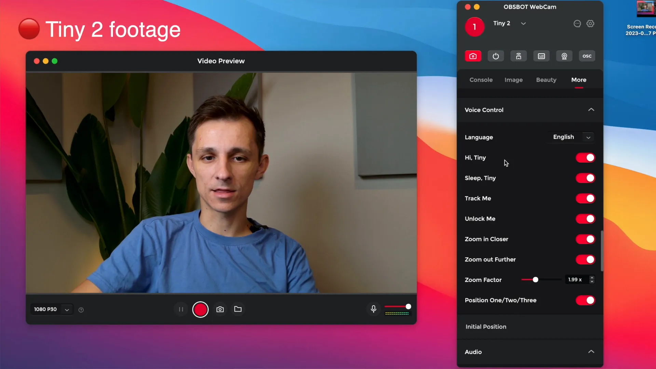Screen dimensions: 656x369
Task: Mute the microphone in Video Preview
Action: (x=373, y=309)
